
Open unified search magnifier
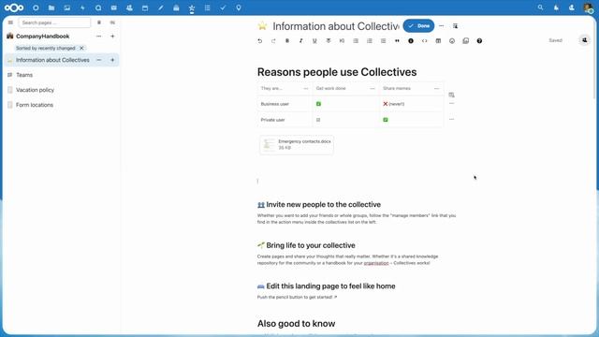(540, 7)
